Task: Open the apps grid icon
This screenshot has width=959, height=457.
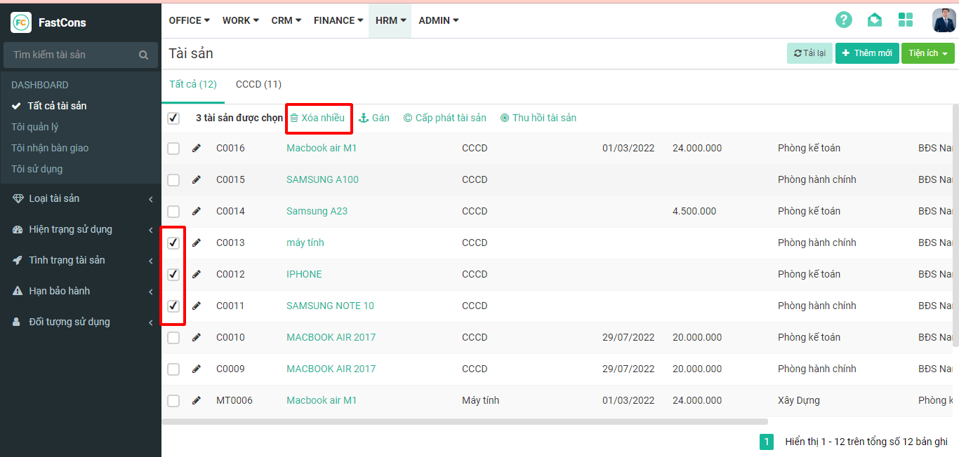Action: (906, 20)
